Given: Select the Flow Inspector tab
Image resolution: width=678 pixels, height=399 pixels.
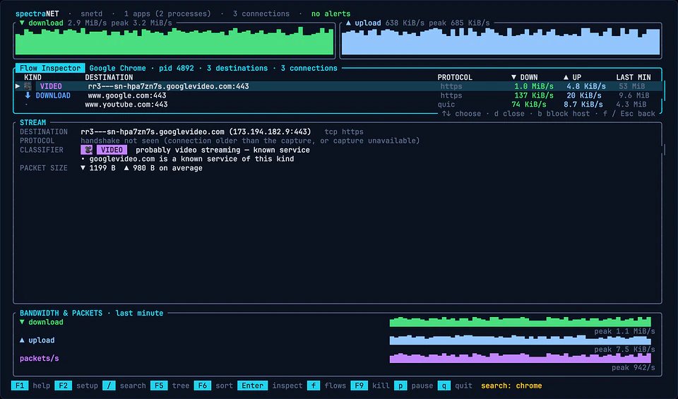Looking at the screenshot, I should coord(50,69).
